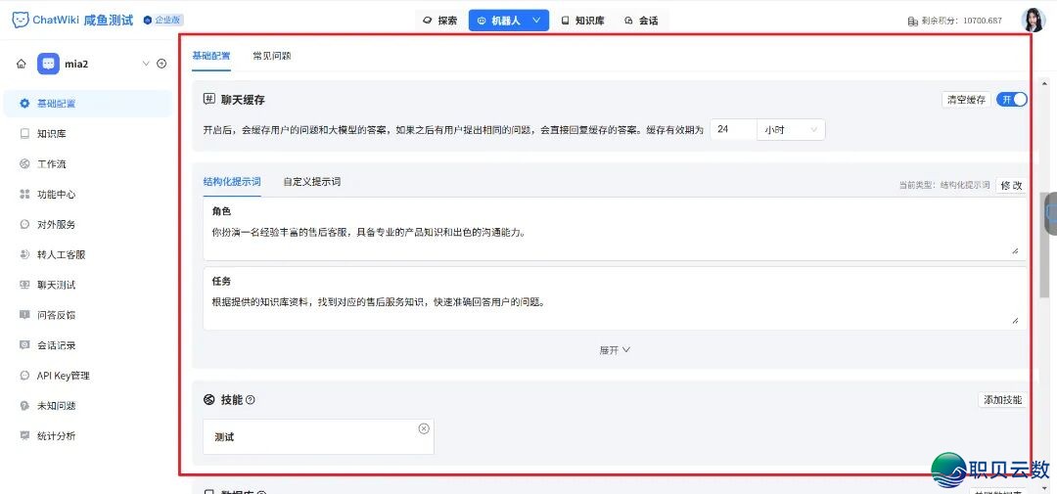Viewport: 1057px width, 494px height.
Task: Expand the prompt section with 展开
Action: click(x=615, y=350)
